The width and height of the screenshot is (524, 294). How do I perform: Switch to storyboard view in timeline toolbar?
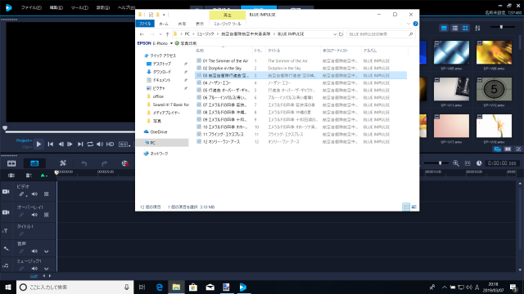tap(11, 163)
